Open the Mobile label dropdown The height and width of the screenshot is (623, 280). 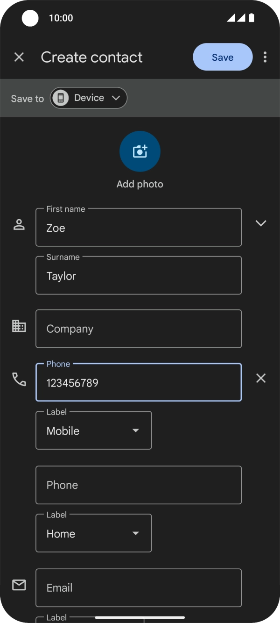pyautogui.click(x=94, y=430)
